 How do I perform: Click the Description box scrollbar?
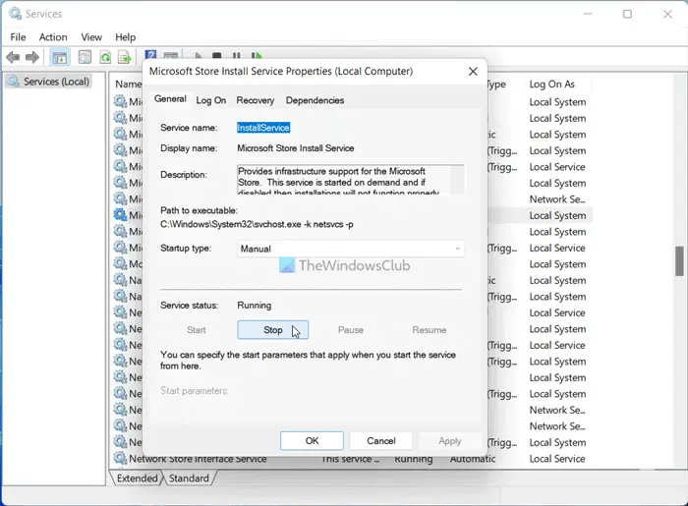coord(457,180)
